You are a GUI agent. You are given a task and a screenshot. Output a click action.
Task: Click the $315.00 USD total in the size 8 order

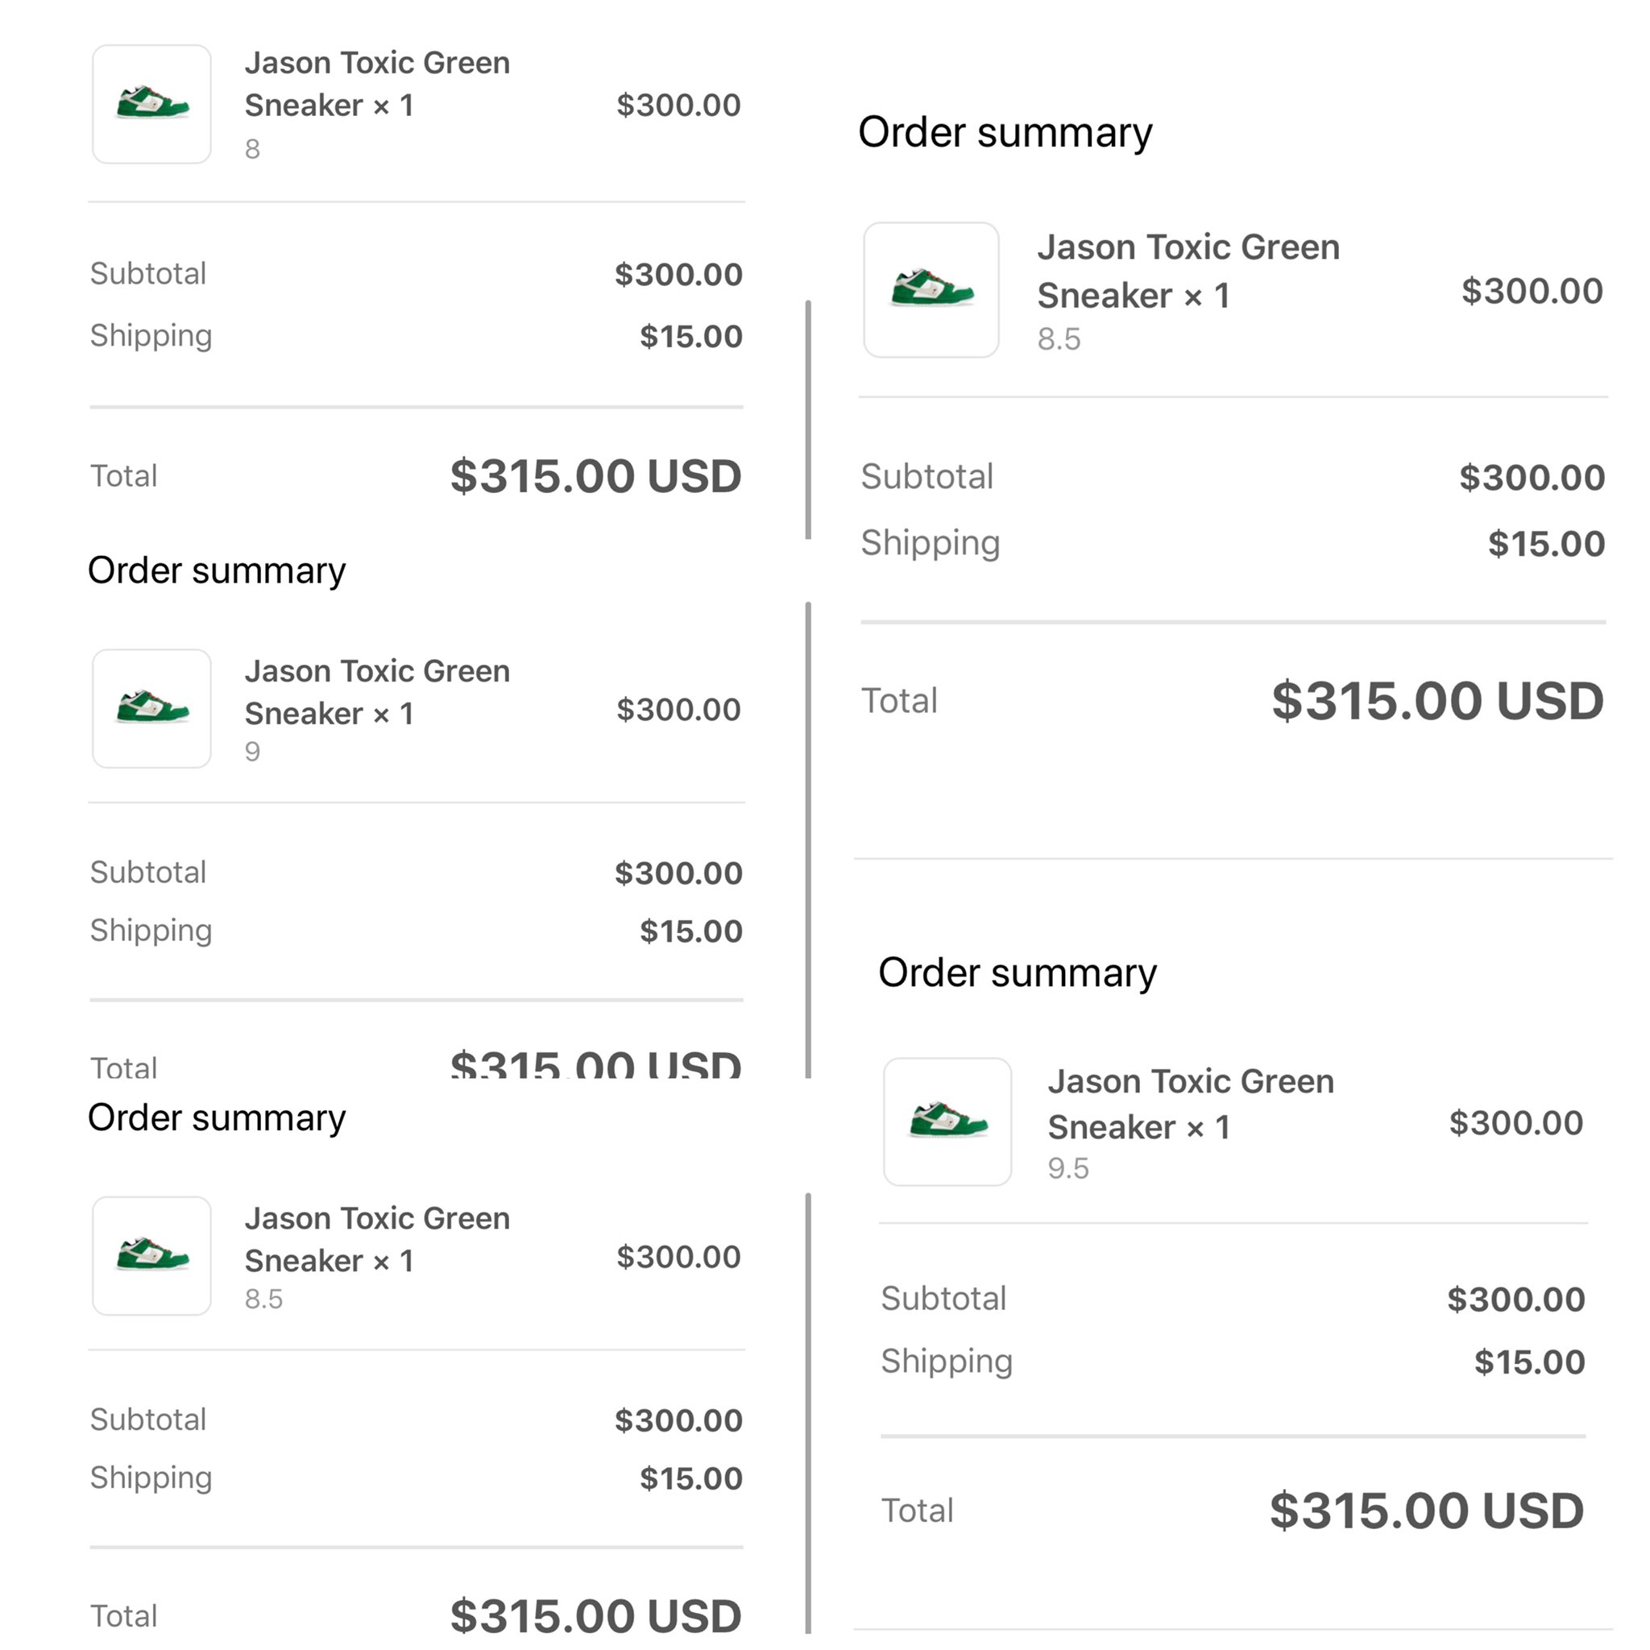pos(595,475)
